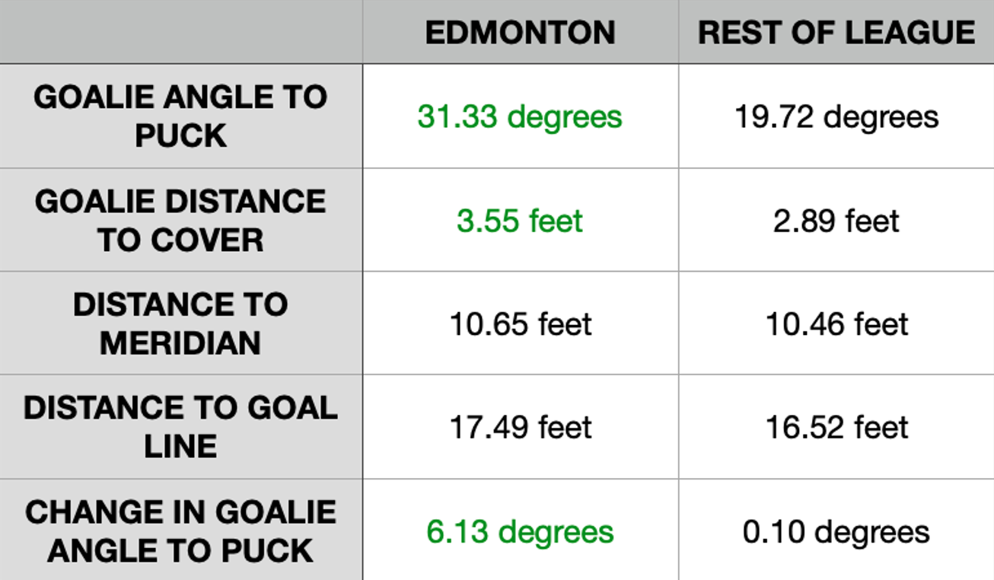Click the GOALIE DISTANCE TO COVER row label
Screen dimensions: 994x580
[181, 220]
